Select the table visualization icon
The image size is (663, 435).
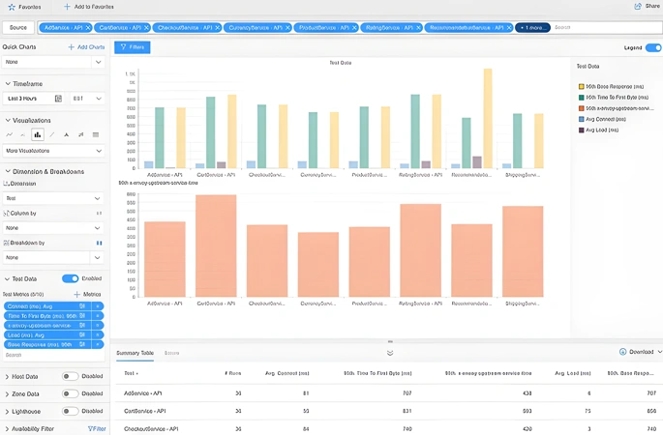point(96,134)
